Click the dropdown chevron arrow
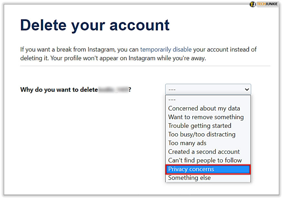The height and width of the screenshot is (199, 283). (247, 89)
